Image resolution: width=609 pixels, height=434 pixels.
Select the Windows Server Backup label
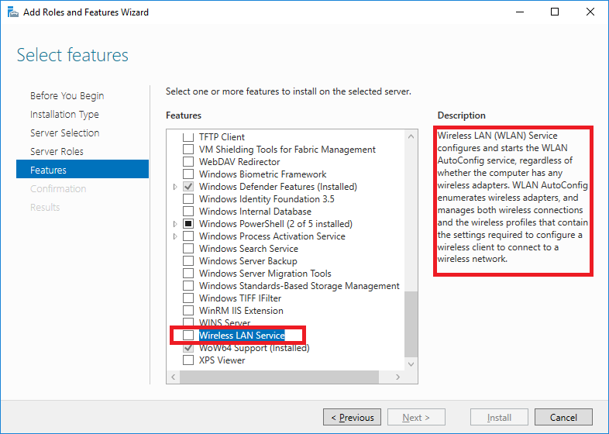[248, 261]
